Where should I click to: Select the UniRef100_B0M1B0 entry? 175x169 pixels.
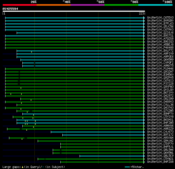160,20
